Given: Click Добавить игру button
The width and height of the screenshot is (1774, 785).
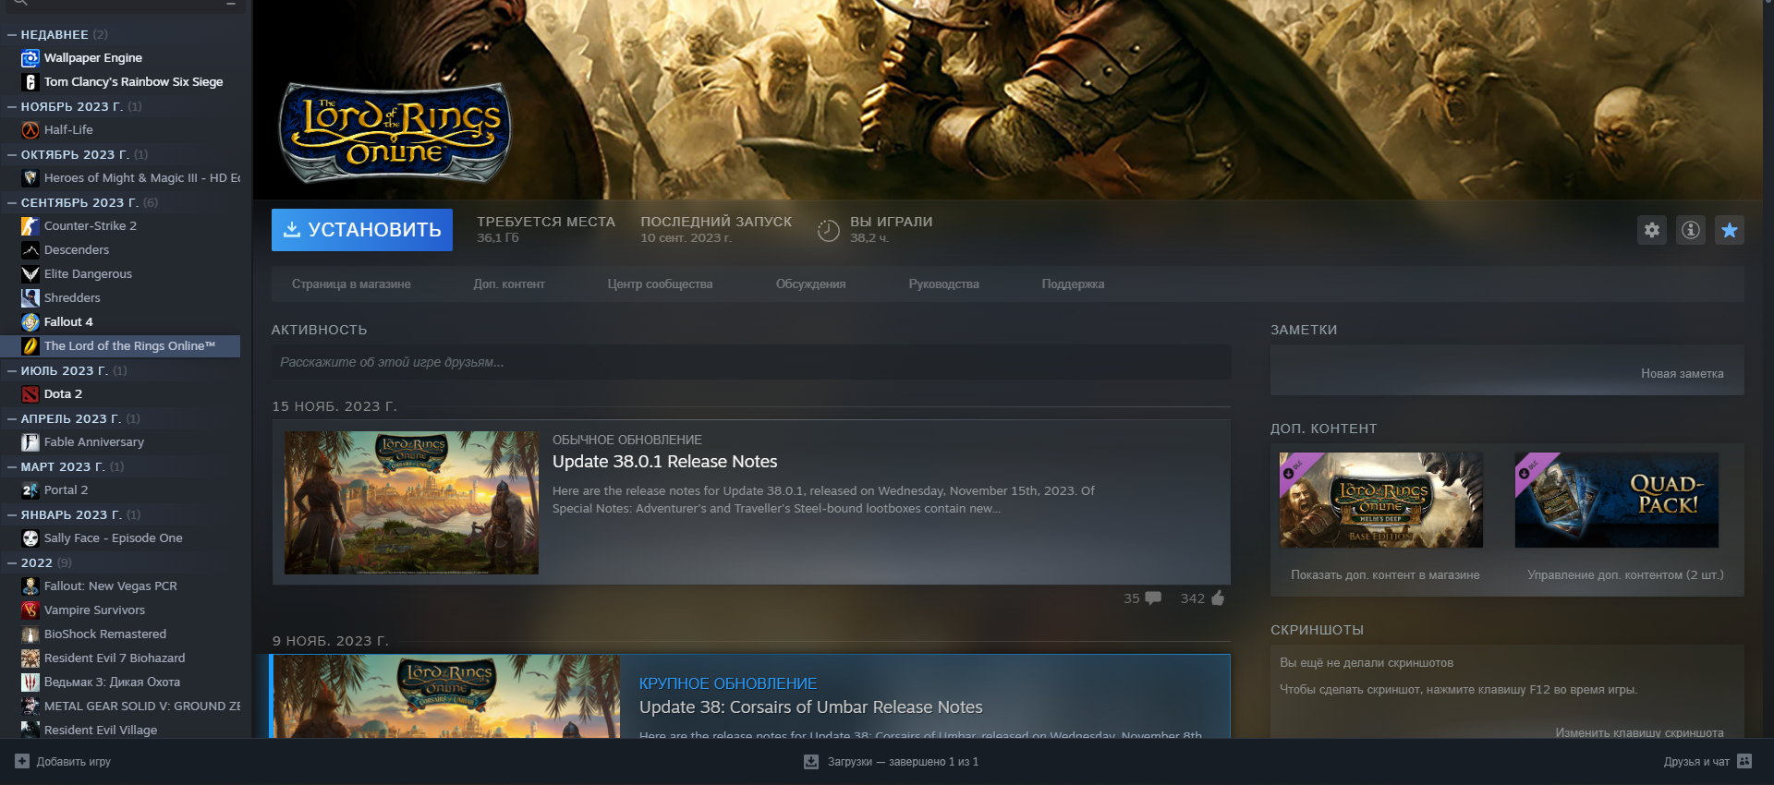Looking at the screenshot, I should tap(63, 762).
